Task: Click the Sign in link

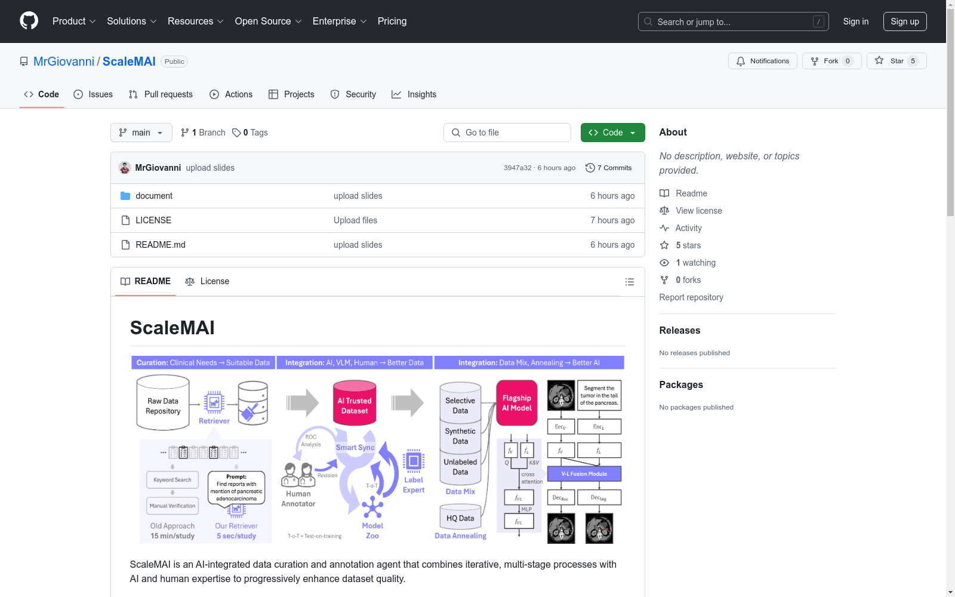Action: [856, 21]
